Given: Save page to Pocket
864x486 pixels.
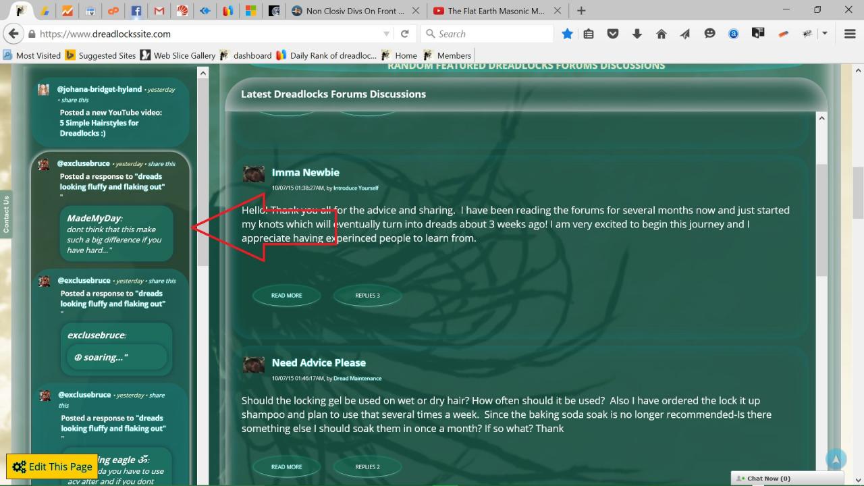Looking at the screenshot, I should (x=613, y=34).
